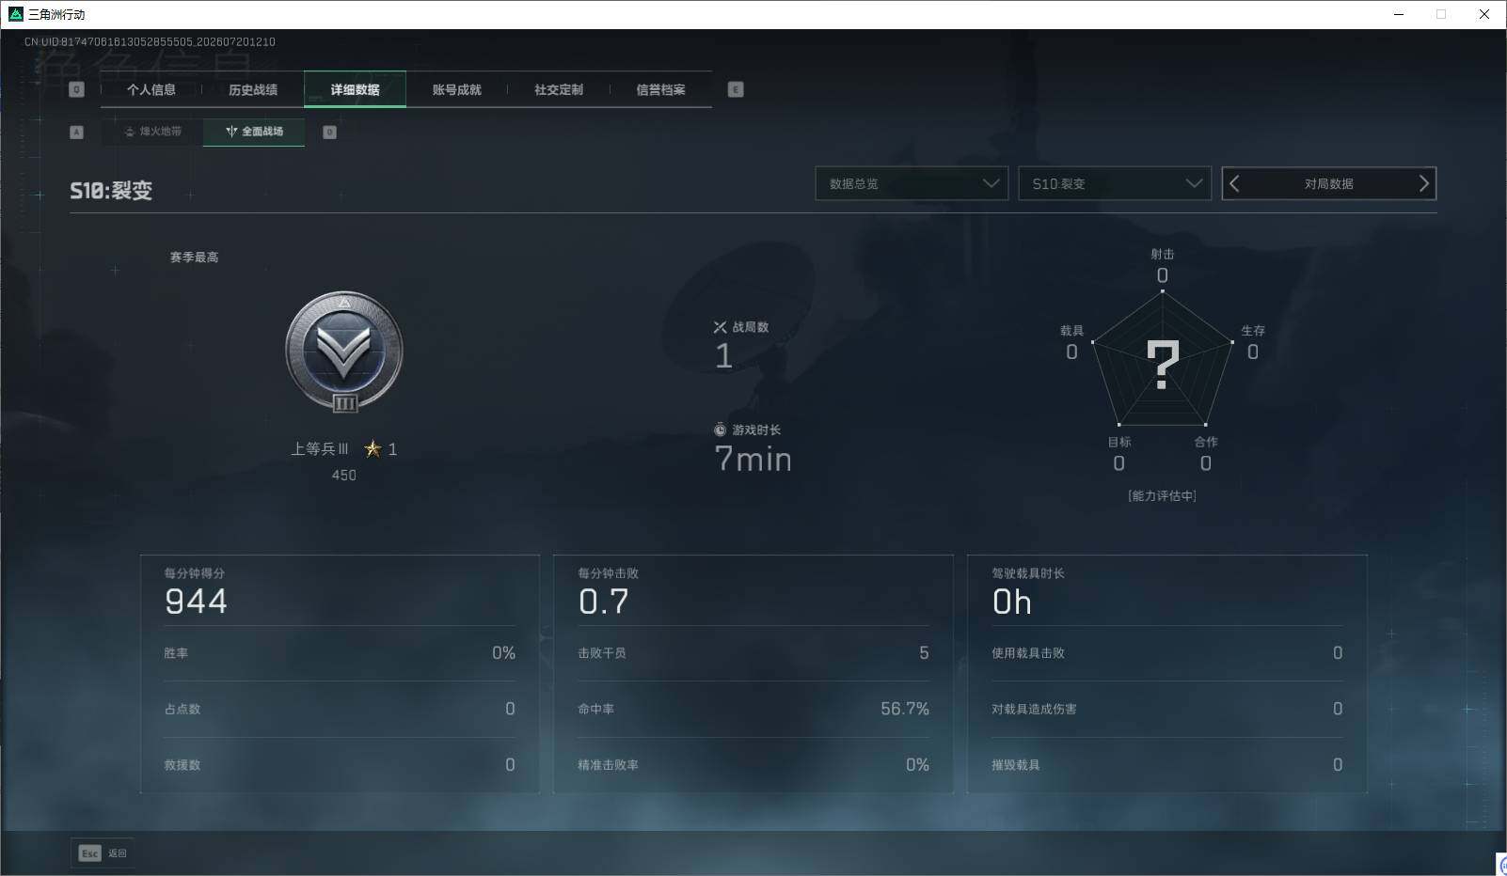Click the gold star beside rank
This screenshot has height=876, width=1507.
[373, 448]
